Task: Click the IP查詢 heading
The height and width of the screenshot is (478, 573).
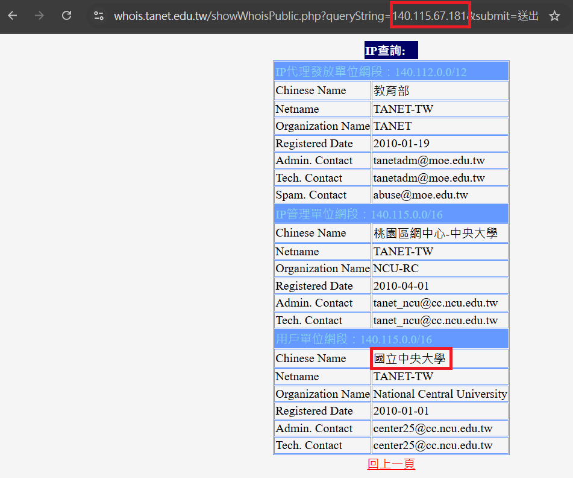Action: [x=391, y=50]
